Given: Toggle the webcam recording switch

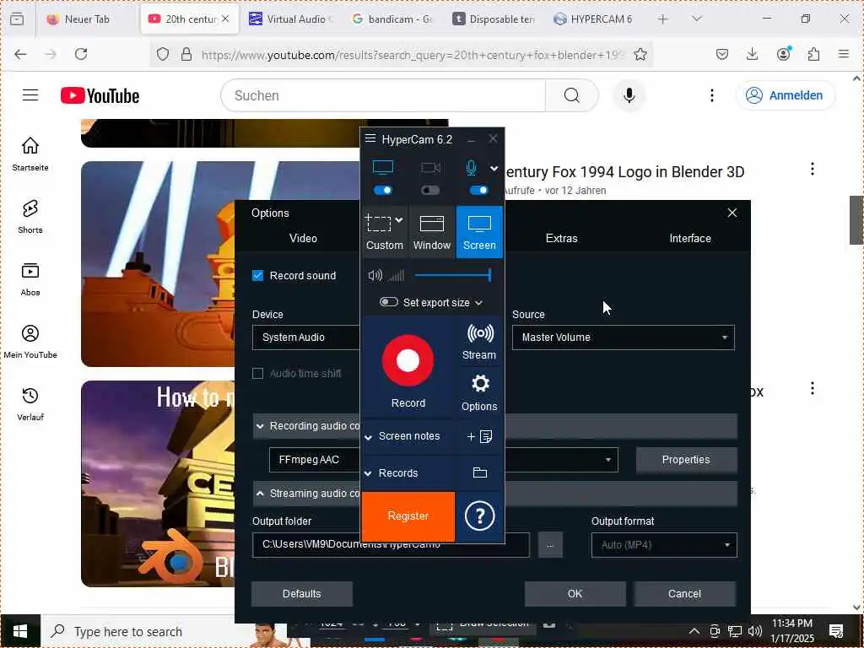Looking at the screenshot, I should pyautogui.click(x=430, y=190).
